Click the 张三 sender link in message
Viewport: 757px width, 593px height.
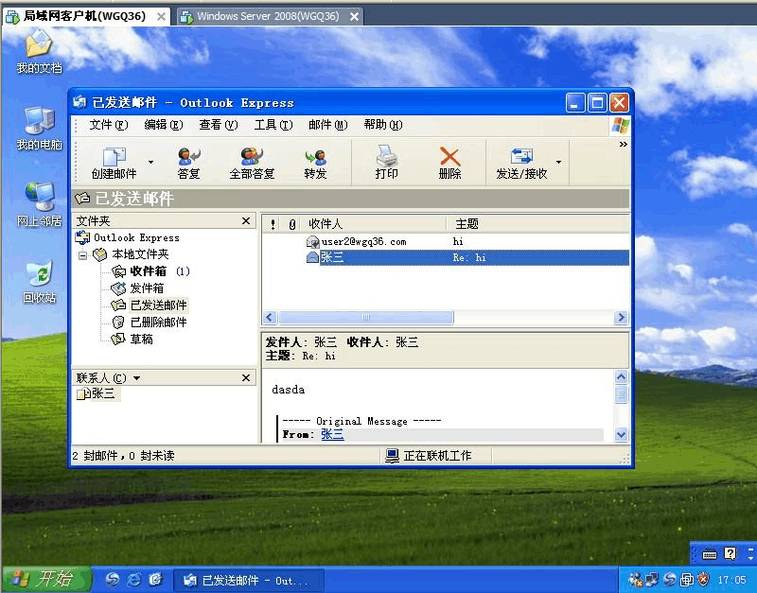[332, 435]
